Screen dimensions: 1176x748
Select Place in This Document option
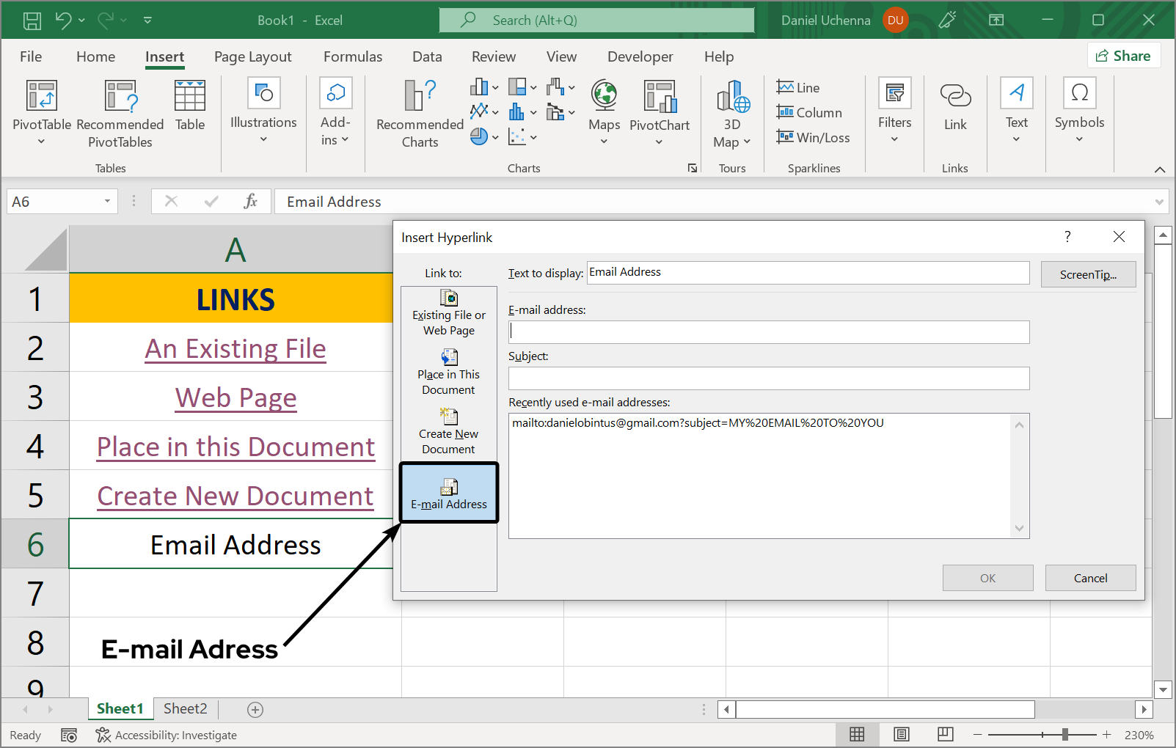coord(449,373)
